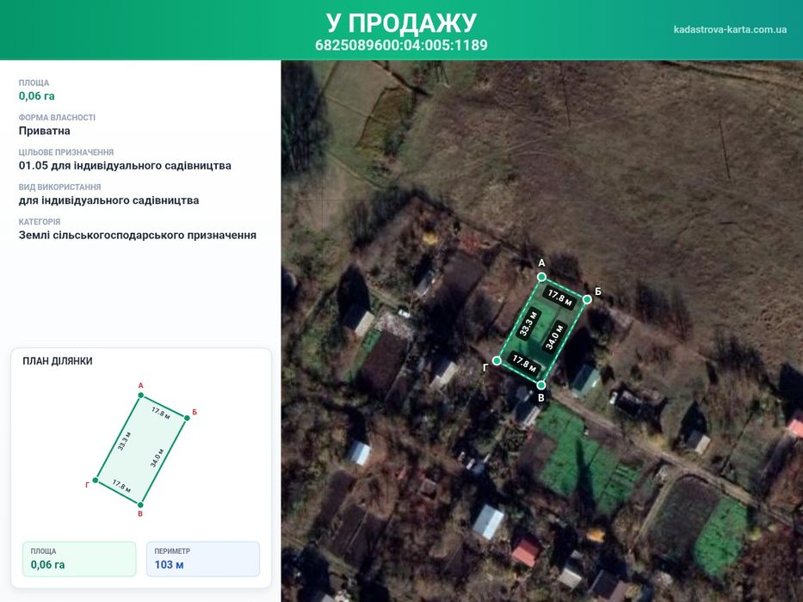Click the top '17.8 м' label on map
The width and height of the screenshot is (803, 602).
coord(560,298)
